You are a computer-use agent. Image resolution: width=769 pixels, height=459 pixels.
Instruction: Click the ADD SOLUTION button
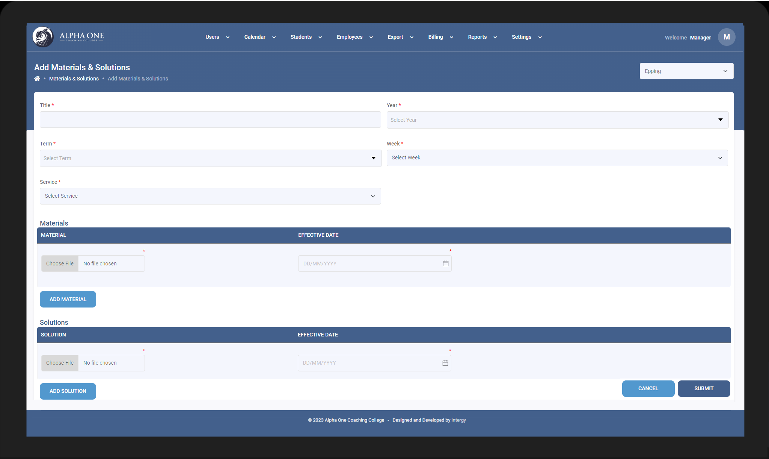coord(68,391)
